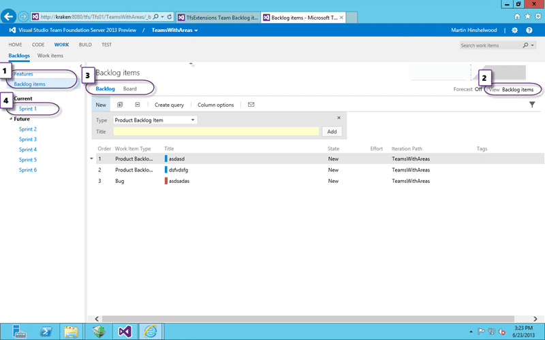
Task: Click the browser Forward arrow button
Action: tap(23, 16)
